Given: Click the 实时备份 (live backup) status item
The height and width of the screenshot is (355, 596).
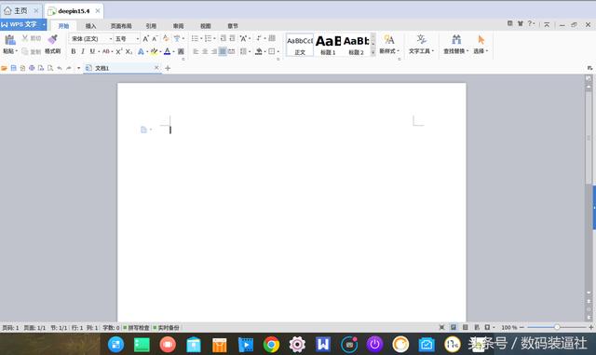Looking at the screenshot, I should click(x=166, y=328).
